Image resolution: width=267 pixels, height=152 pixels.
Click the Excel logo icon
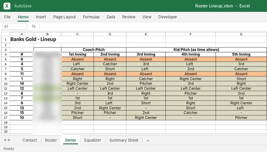(x=7, y=6)
